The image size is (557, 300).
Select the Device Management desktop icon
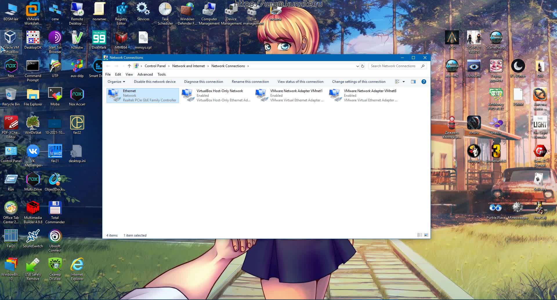(x=231, y=13)
